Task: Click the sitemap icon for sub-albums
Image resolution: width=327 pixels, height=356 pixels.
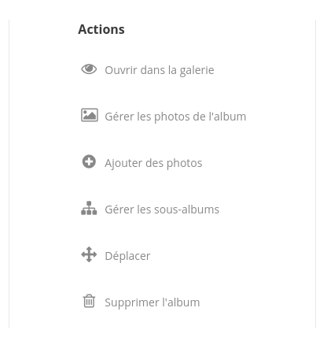Action: 89,208
